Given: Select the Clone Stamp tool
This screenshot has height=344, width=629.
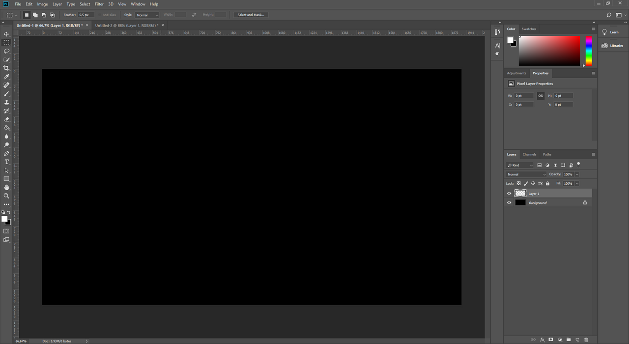Looking at the screenshot, I should (6, 102).
